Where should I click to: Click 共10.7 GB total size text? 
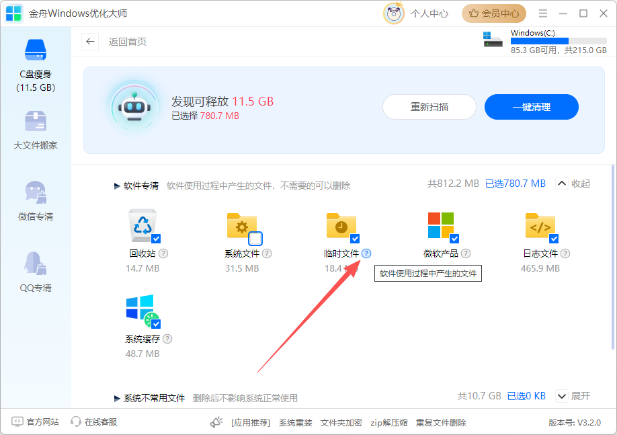pos(479,396)
